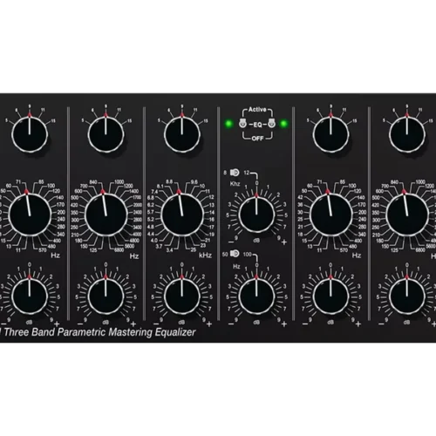Click the Khz high shelf dB gain knob

[x=256, y=215]
